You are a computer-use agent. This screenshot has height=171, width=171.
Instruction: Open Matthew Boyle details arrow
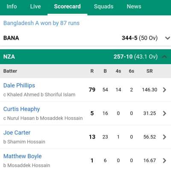pos(165,160)
